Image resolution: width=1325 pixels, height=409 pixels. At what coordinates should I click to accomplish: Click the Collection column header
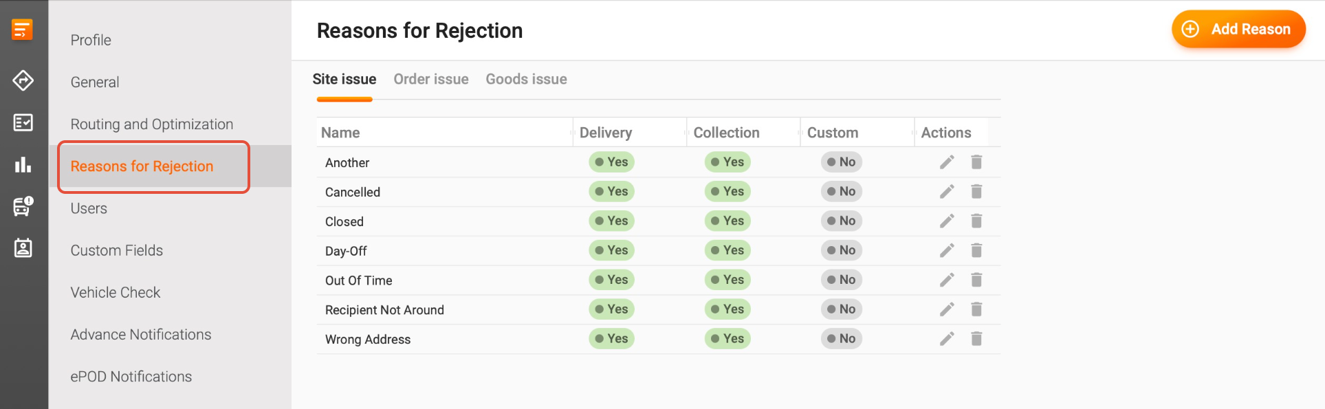[x=726, y=133]
